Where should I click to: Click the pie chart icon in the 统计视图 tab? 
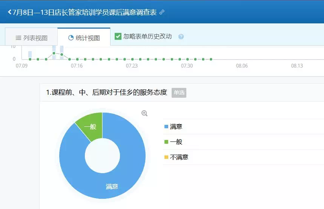point(71,38)
